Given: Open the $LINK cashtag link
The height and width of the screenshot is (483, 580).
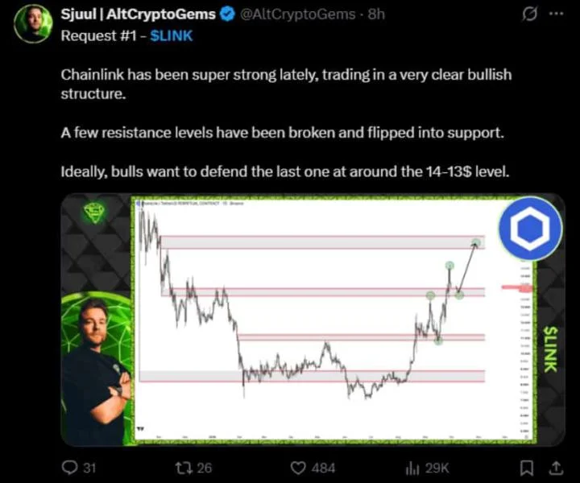Looking at the screenshot, I should coord(172,36).
